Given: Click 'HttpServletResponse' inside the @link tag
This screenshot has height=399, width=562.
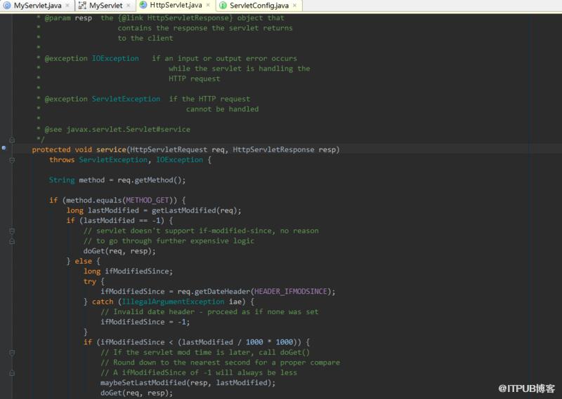Looking at the screenshot, I should pos(188,18).
